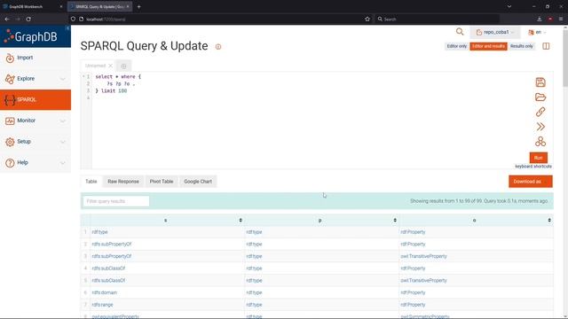Click owl:TransitiveProperty in row 3
Screen dimensions: 568x319
423,256
